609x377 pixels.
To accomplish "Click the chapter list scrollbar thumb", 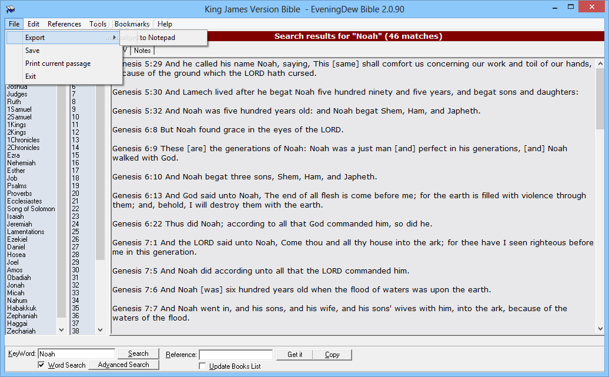I will (x=100, y=172).
